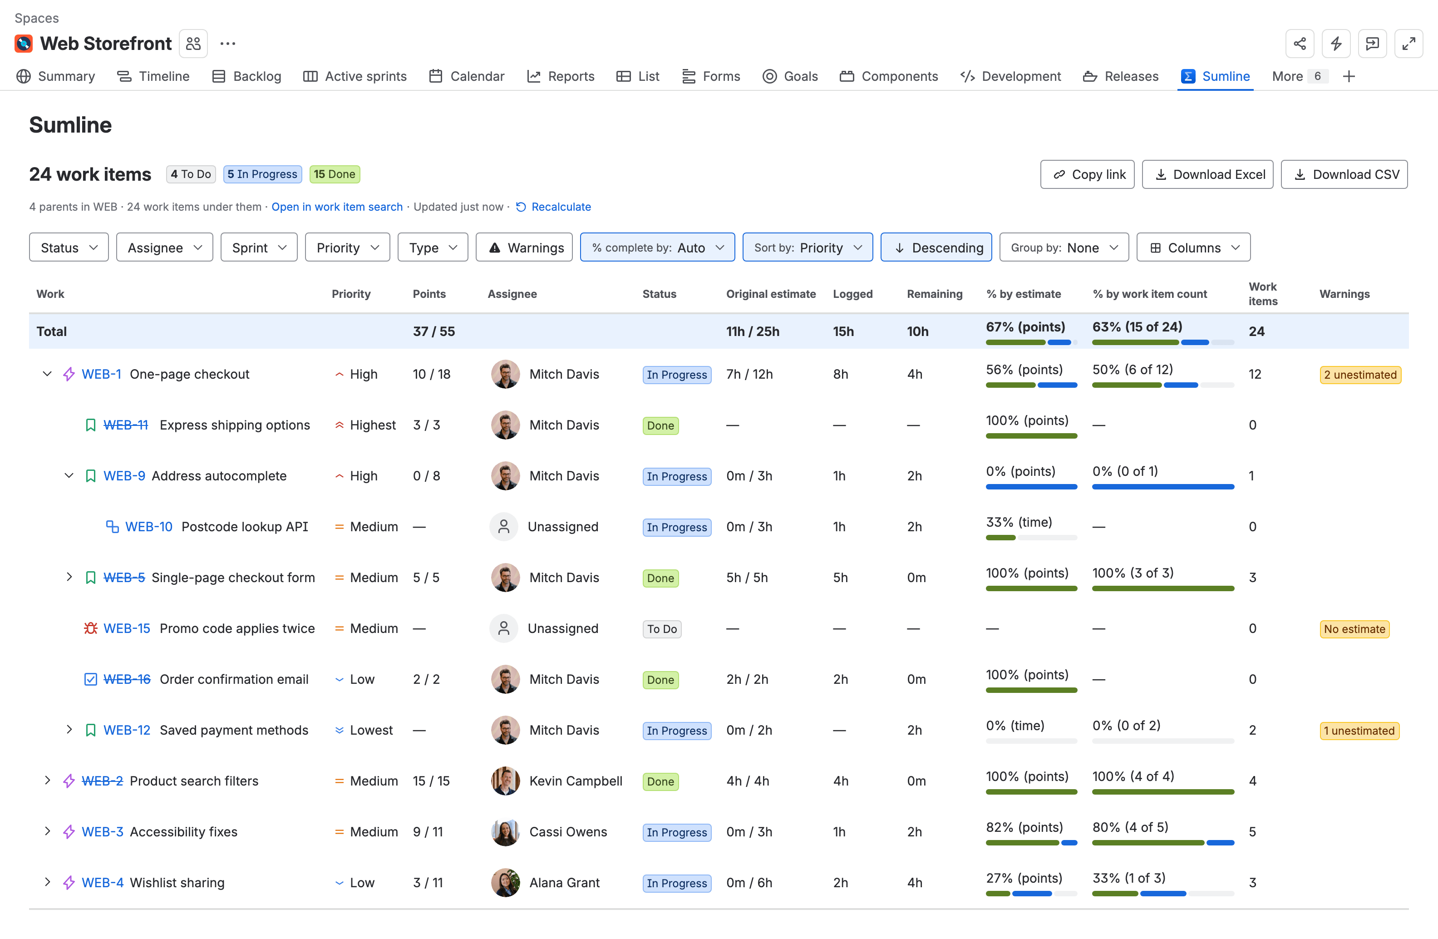1438x939 pixels.
Task: Click the 15 Done status badge
Action: [334, 174]
